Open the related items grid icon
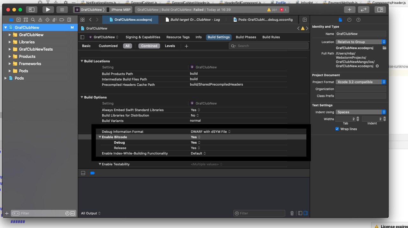The image size is (408, 228). point(82,19)
